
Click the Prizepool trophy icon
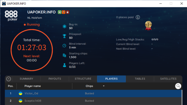pos(64,36)
